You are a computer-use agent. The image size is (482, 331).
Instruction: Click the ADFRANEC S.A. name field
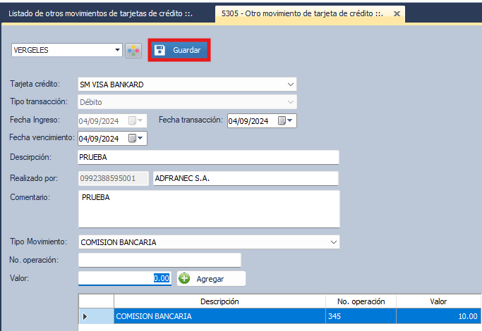pos(245,179)
